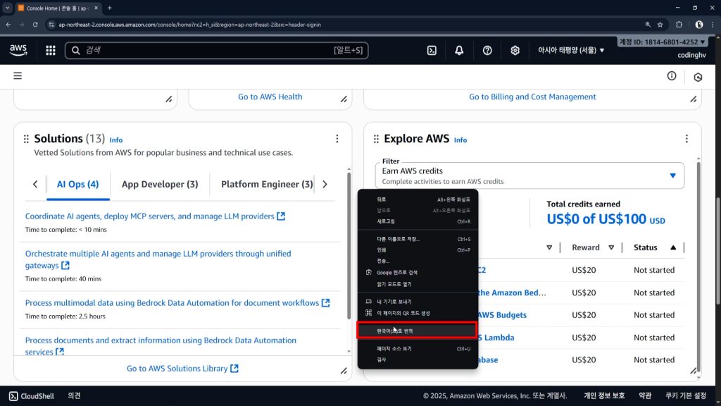
Task: Click the QR code icon in context menu
Action: coord(368,313)
